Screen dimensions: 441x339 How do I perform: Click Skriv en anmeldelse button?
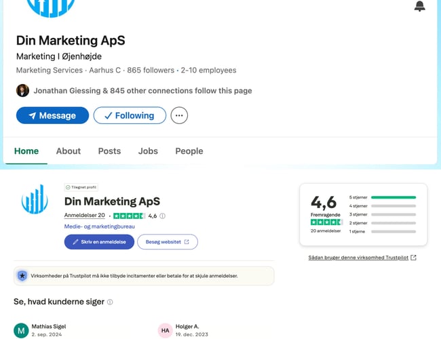point(99,242)
